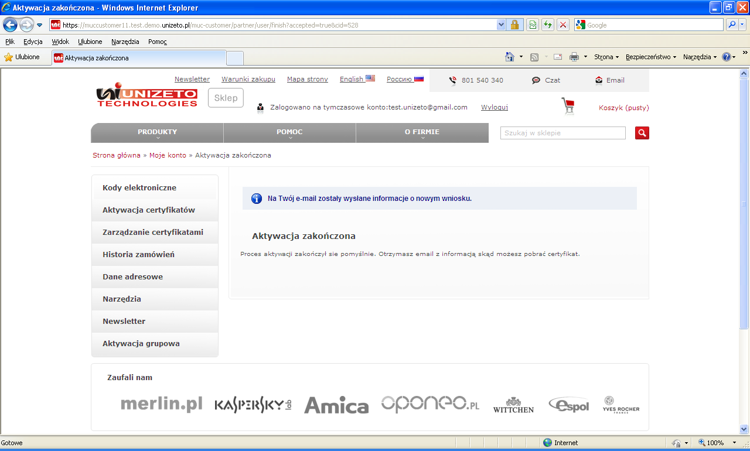750x451 pixels.
Task: Click the Kaspersky lab logo
Action: [x=253, y=405]
